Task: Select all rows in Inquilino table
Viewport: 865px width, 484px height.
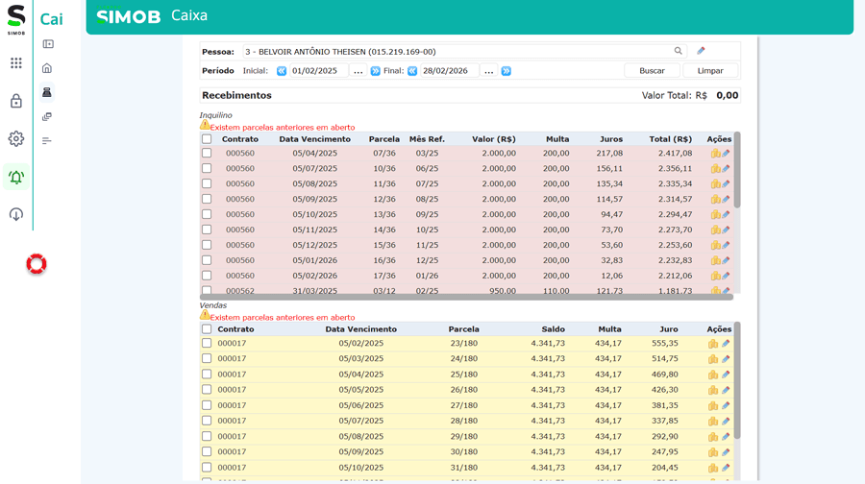Action: 207,139
